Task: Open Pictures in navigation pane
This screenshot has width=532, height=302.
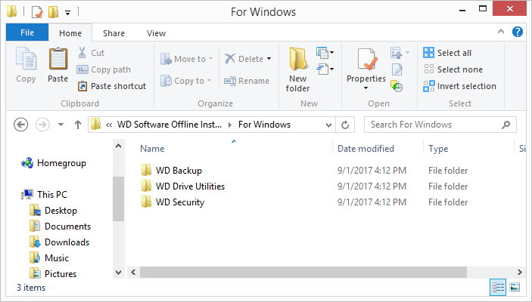Action: click(53, 274)
